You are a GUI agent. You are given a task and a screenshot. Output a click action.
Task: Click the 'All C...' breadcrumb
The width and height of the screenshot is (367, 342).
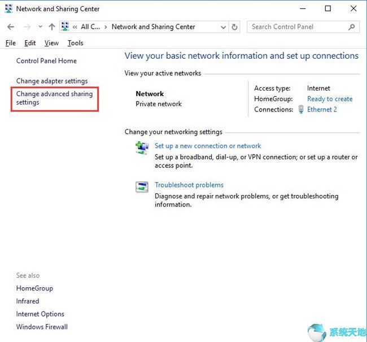point(90,27)
